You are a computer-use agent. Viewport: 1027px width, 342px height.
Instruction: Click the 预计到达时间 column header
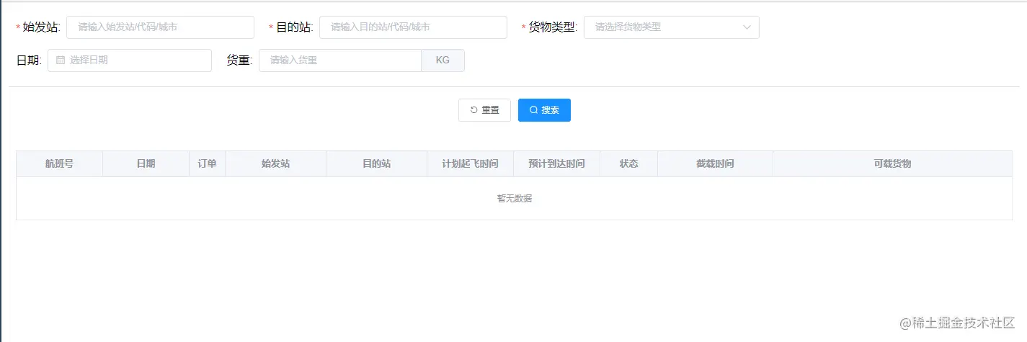pyautogui.click(x=556, y=163)
